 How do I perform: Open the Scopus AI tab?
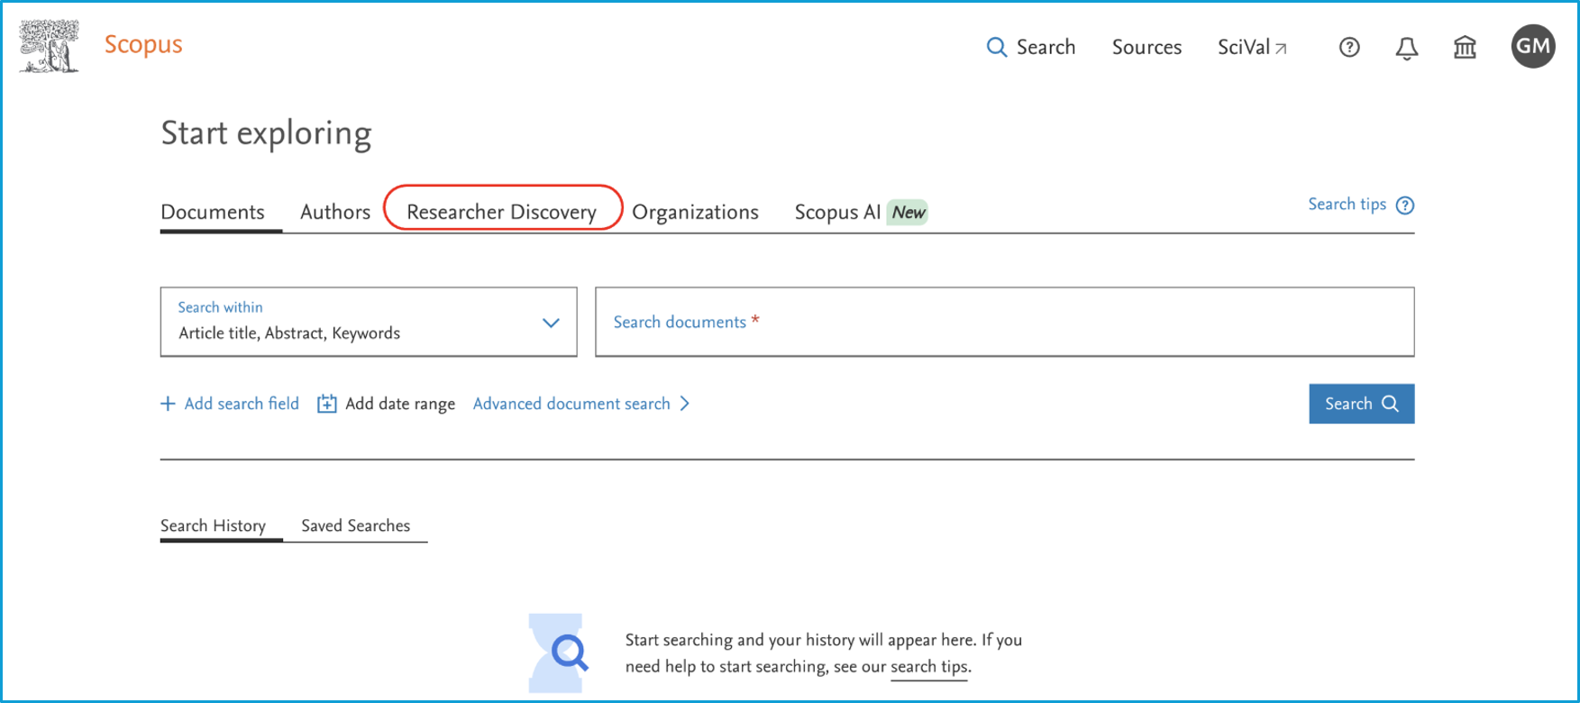[x=837, y=212]
